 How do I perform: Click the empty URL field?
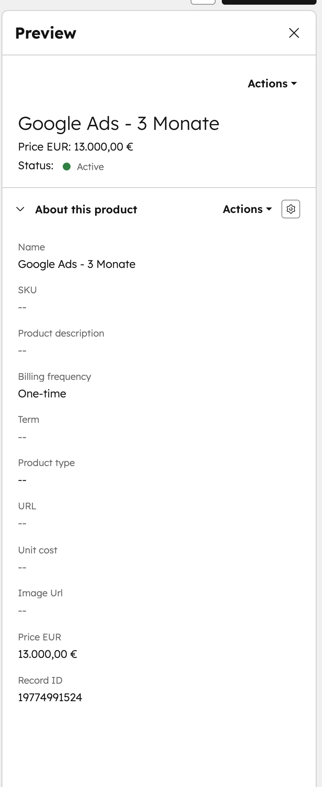coord(22,524)
